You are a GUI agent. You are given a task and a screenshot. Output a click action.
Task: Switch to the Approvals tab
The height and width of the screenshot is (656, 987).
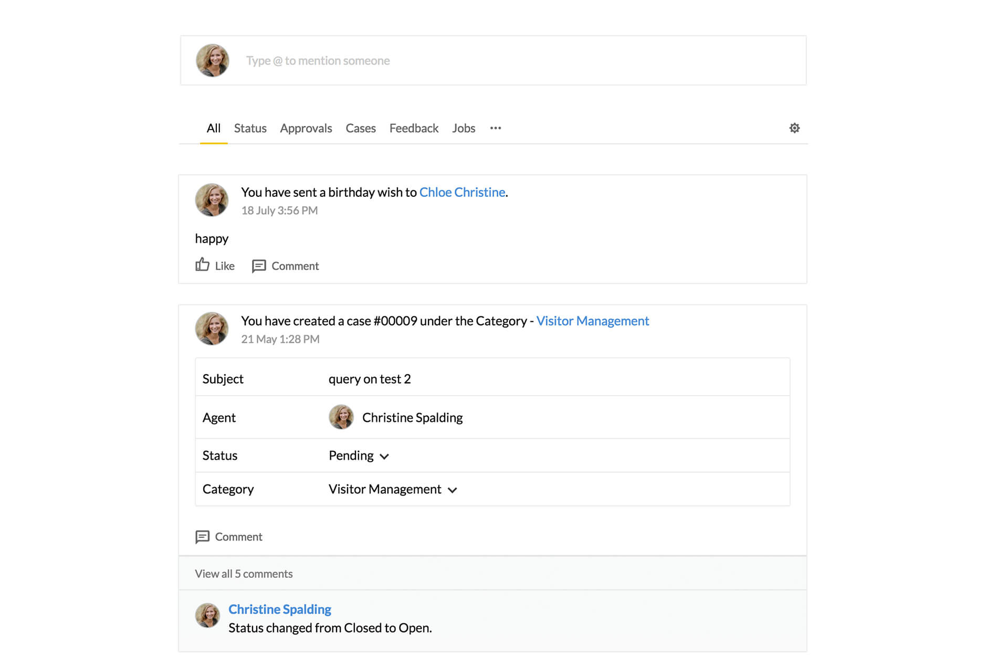[x=306, y=128]
